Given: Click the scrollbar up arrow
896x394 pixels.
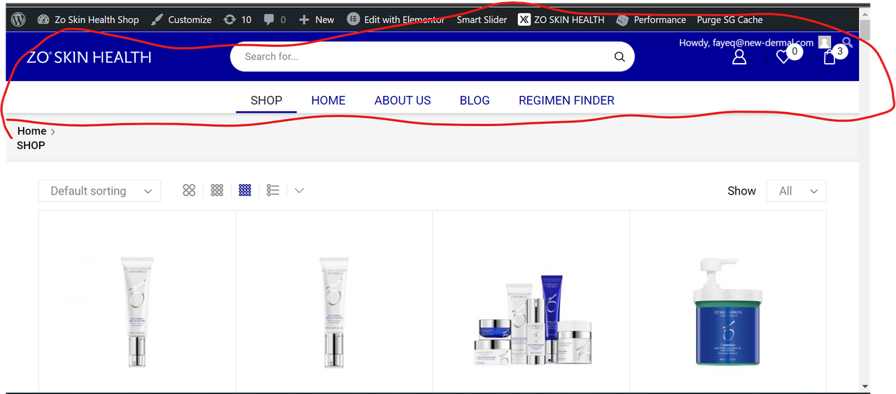Looking at the screenshot, I should (865, 13).
